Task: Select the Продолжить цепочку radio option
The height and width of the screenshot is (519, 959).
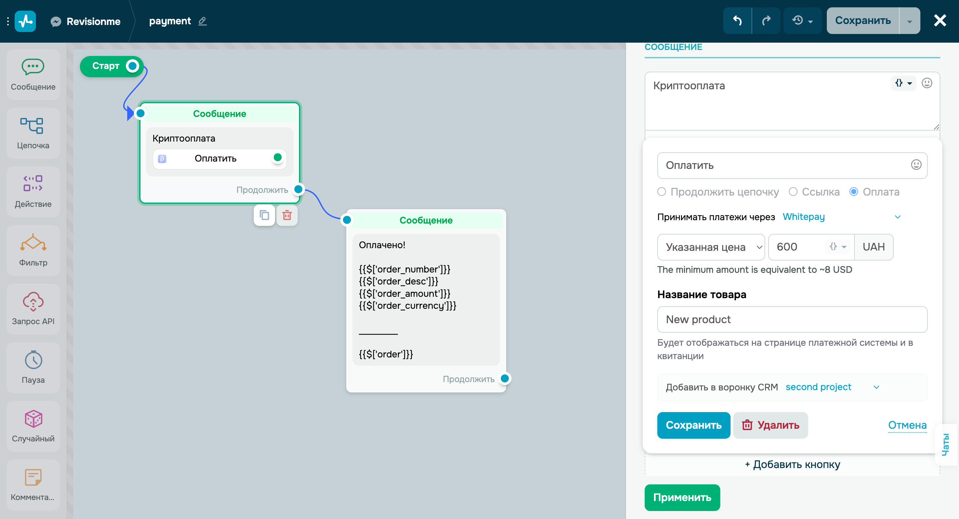Action: point(662,192)
